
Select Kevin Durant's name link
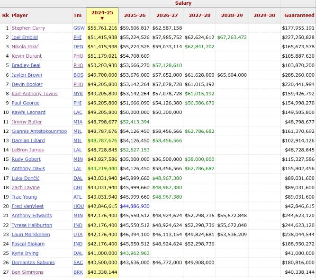click(27, 56)
